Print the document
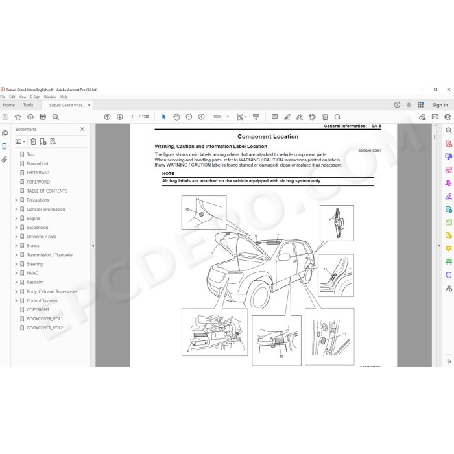454x454 pixels. pyautogui.click(x=43, y=117)
